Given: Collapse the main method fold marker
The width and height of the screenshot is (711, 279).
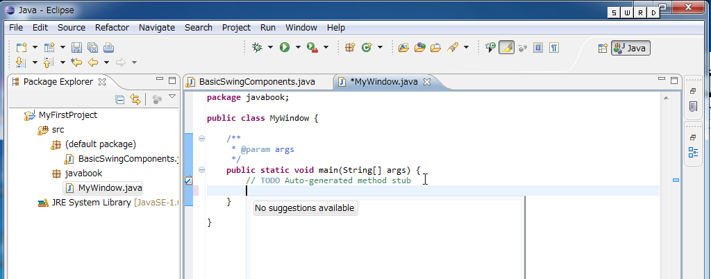Looking at the screenshot, I should coord(201,169).
